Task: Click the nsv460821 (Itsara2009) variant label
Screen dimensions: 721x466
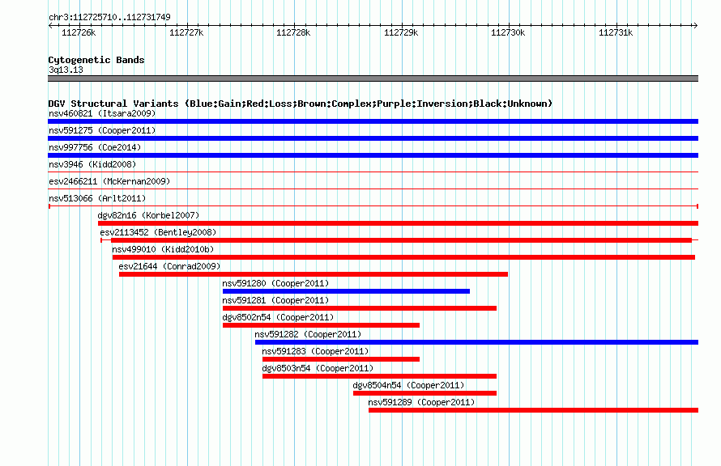Action: coord(102,113)
